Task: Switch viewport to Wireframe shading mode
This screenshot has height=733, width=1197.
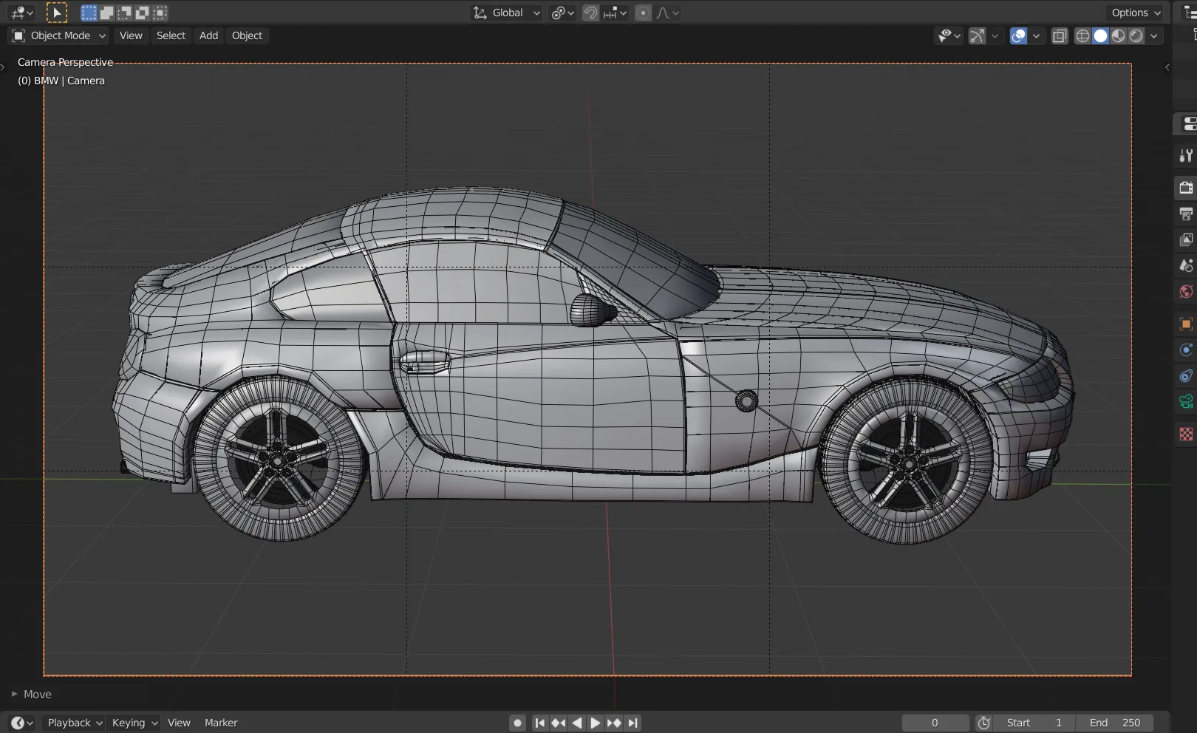Action: (x=1082, y=35)
